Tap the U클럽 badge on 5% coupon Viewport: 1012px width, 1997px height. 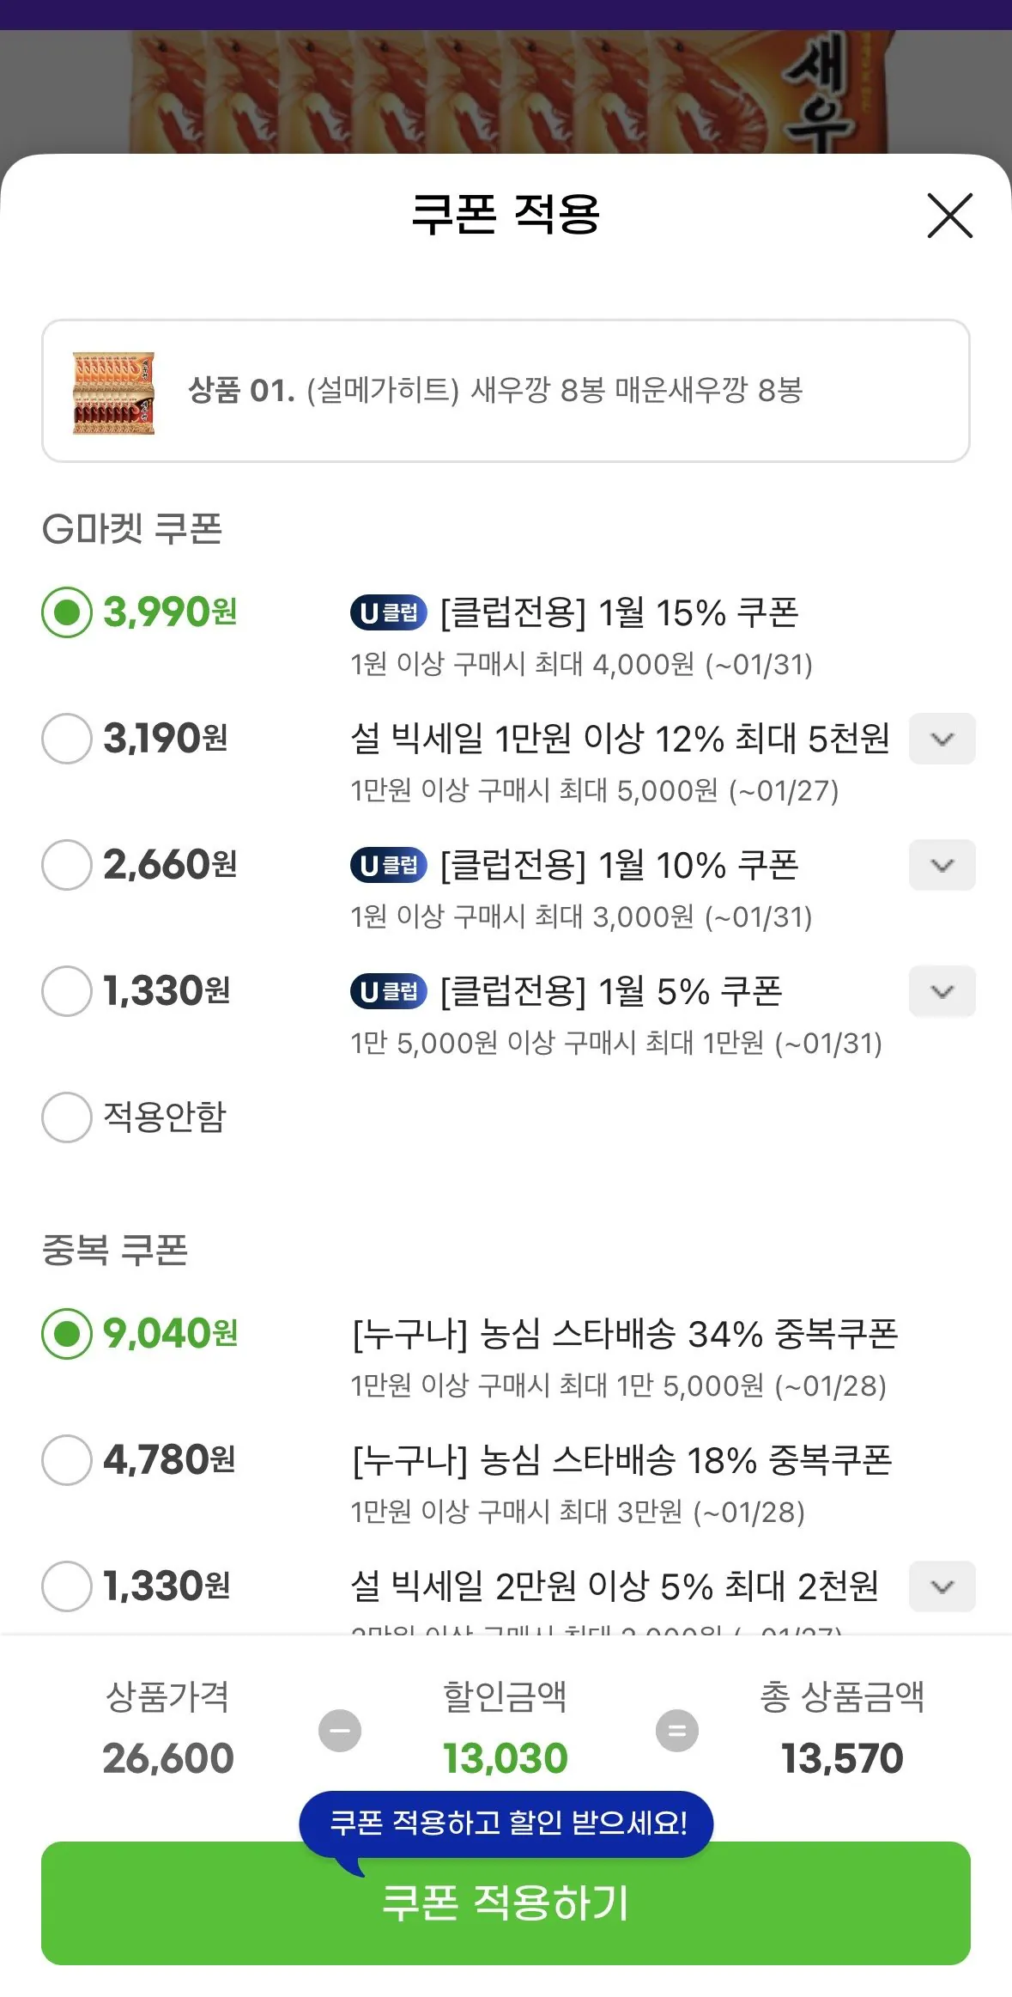pos(388,991)
